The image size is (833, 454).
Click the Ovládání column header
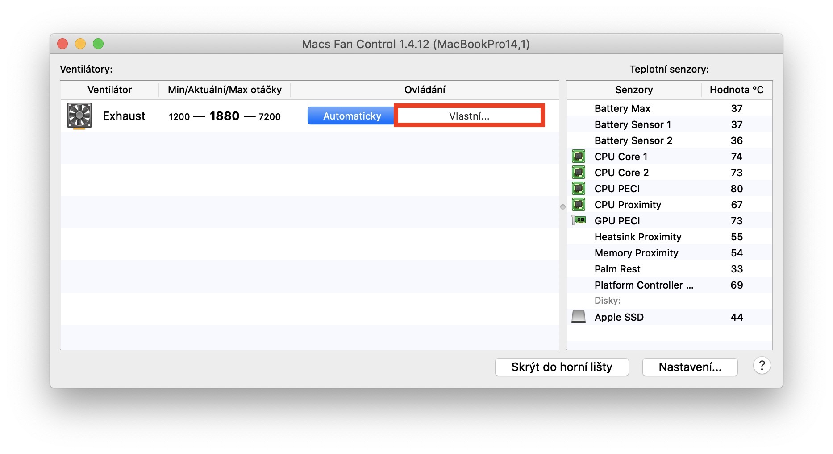pyautogui.click(x=425, y=90)
